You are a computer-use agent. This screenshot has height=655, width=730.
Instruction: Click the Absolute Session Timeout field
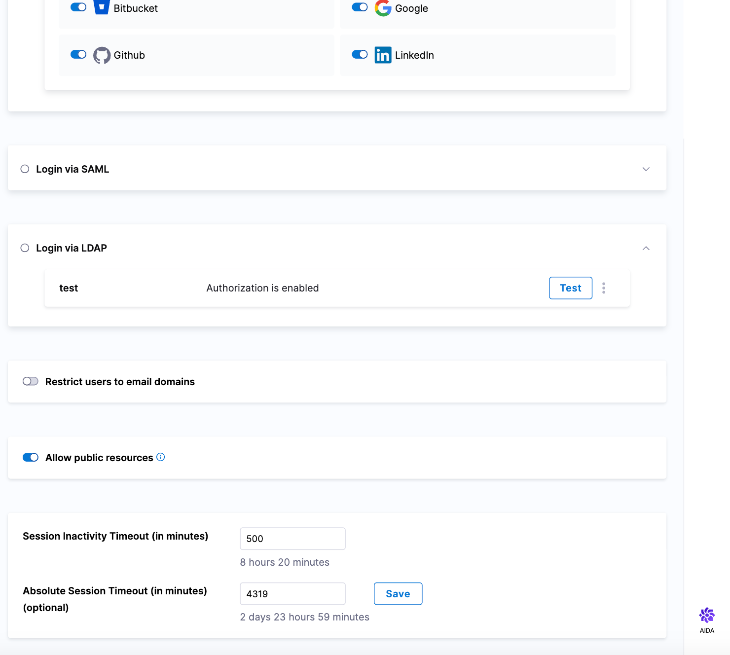point(292,594)
